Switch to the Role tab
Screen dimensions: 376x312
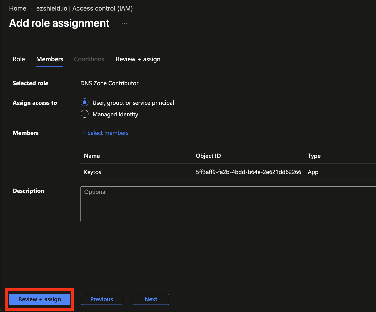(x=19, y=59)
